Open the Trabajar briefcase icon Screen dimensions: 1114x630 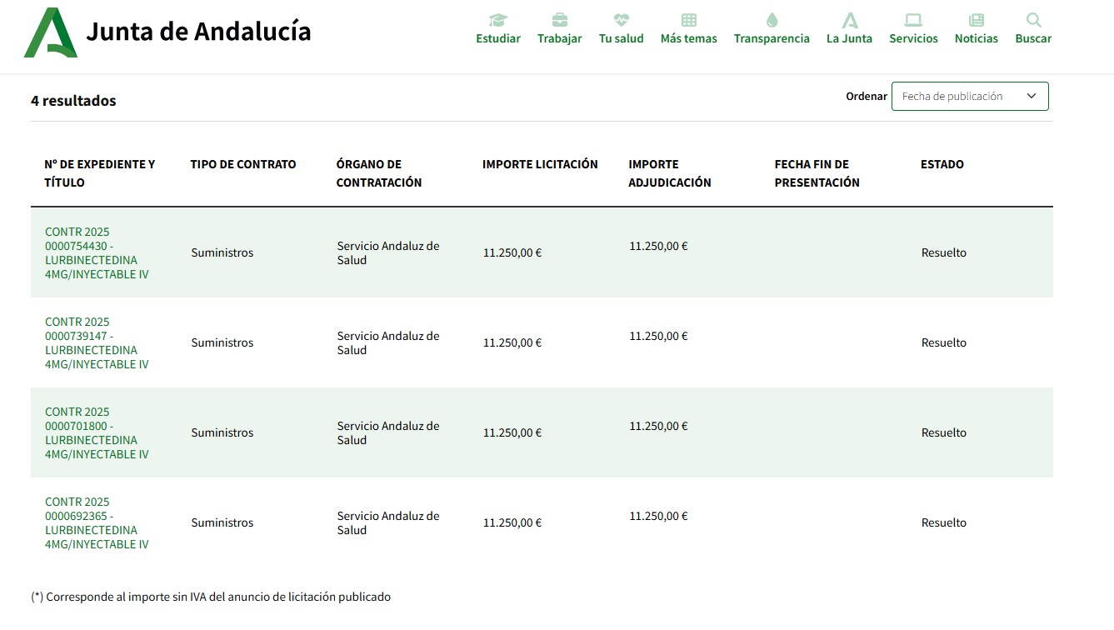[x=560, y=20]
